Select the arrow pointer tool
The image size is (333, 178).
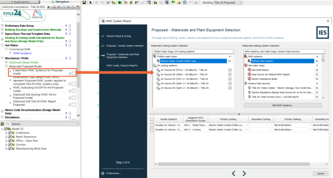pos(91,2)
